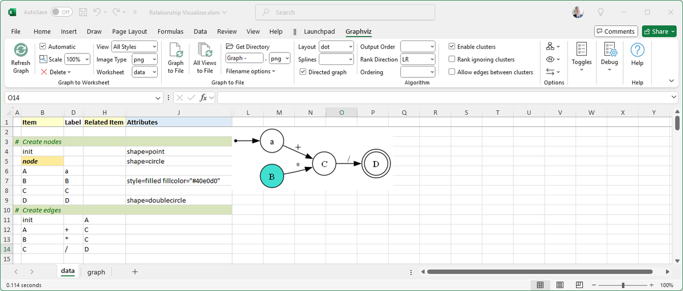
Task: Click the zoom out minus button
Action: coord(595,285)
